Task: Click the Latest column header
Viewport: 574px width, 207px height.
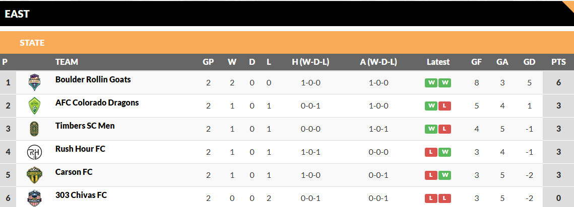Action: pyautogui.click(x=438, y=62)
